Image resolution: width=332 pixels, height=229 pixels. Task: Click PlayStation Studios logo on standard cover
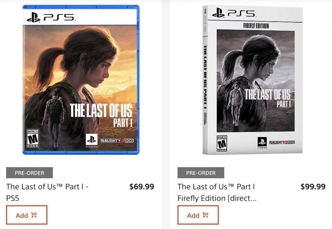click(x=91, y=141)
